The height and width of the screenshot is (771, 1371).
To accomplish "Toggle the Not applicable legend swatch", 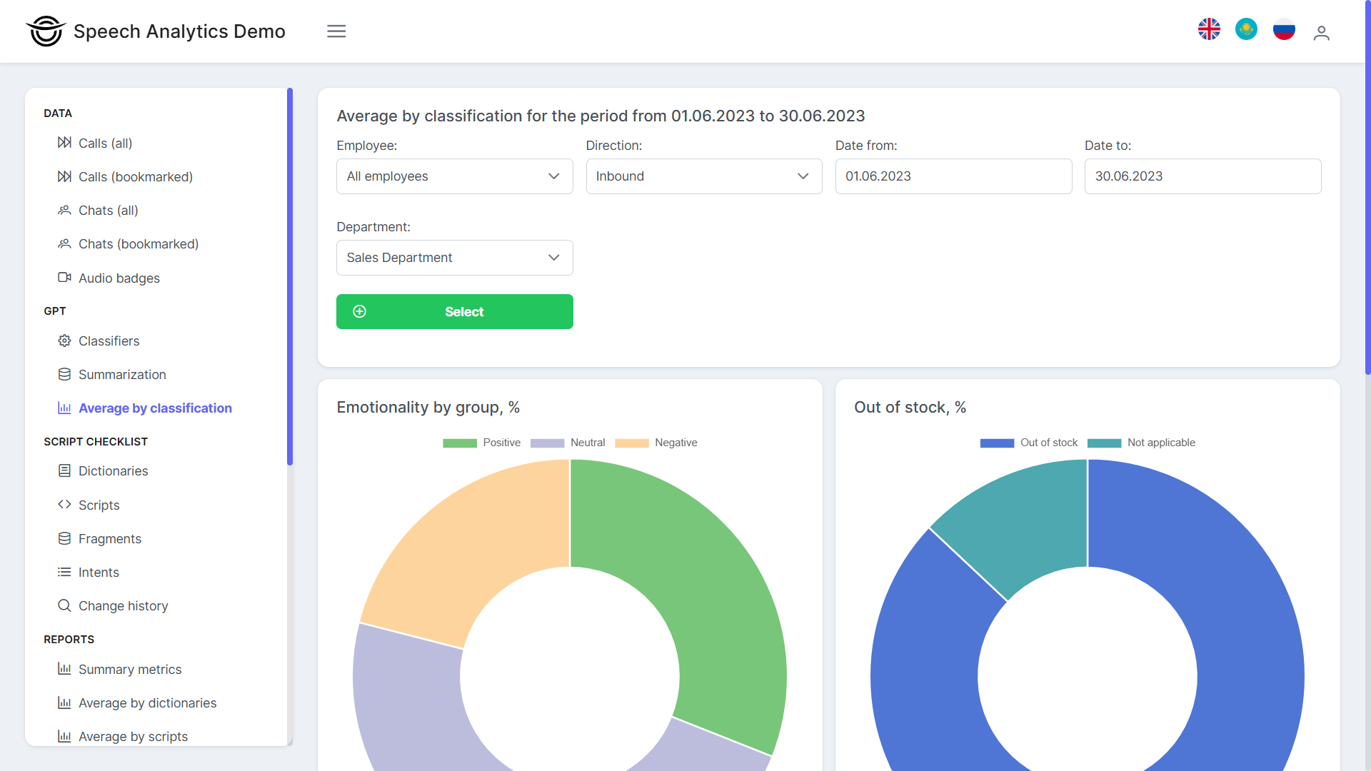I will pyautogui.click(x=1104, y=443).
